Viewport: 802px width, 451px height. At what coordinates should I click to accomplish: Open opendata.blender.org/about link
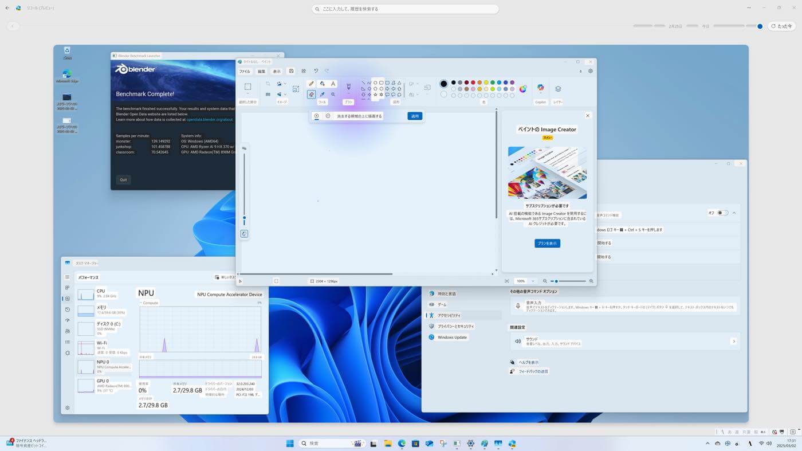(x=210, y=120)
